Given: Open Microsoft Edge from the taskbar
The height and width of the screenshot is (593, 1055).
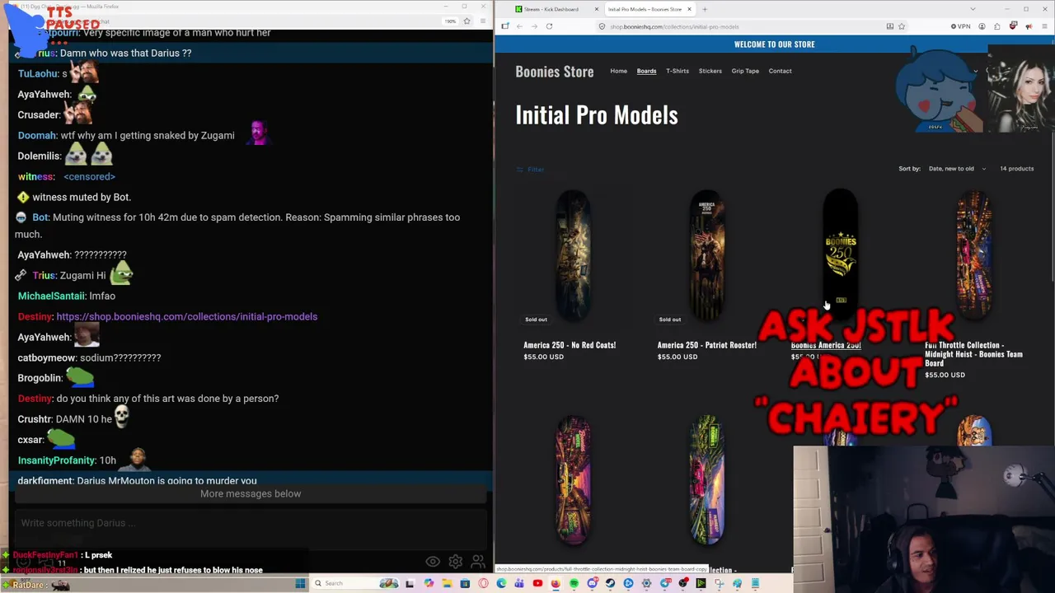Looking at the screenshot, I should (501, 583).
